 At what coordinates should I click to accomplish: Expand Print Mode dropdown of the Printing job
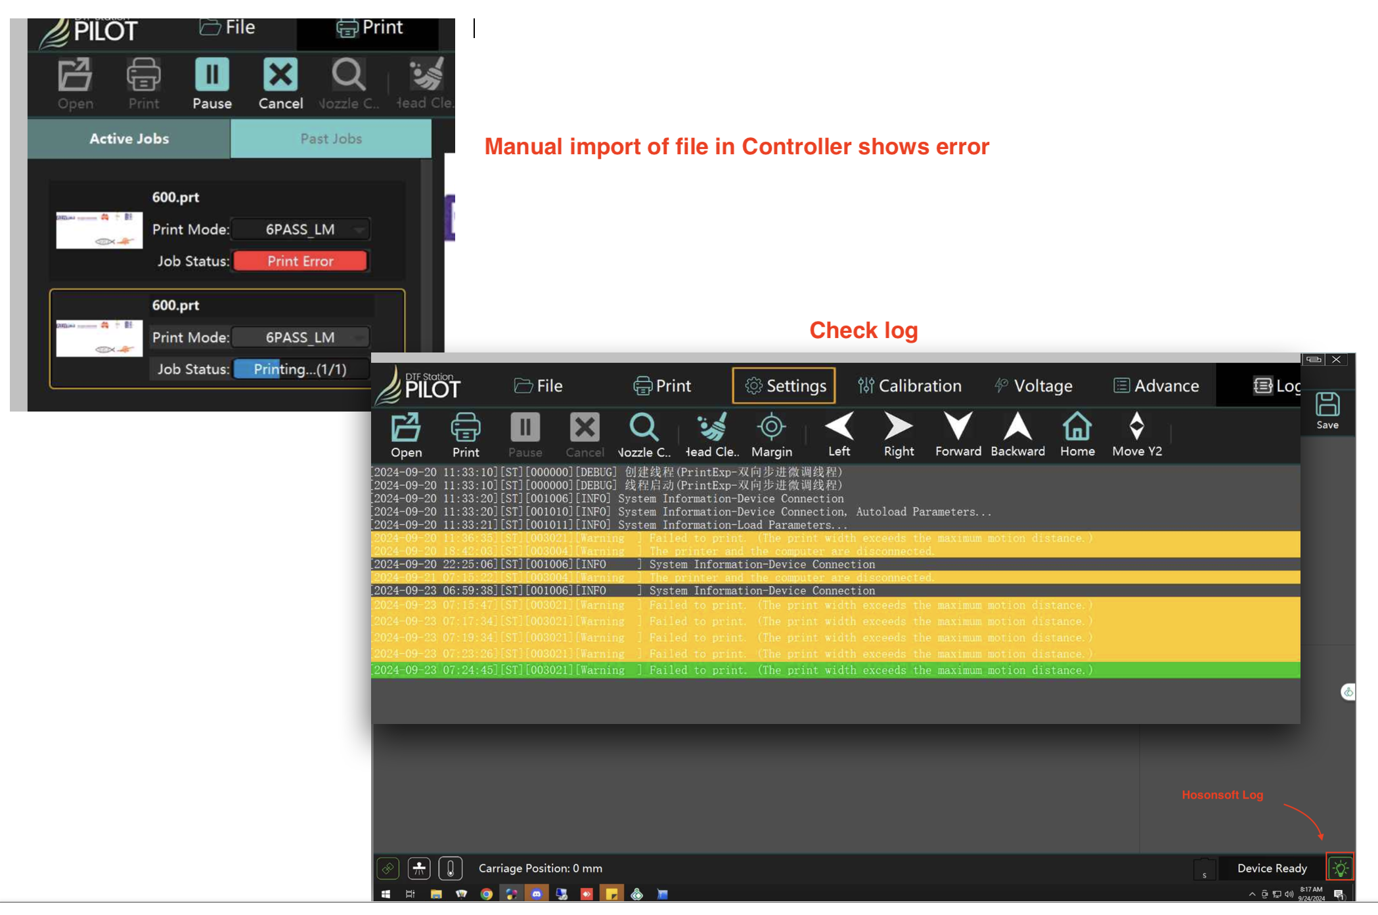[301, 337]
